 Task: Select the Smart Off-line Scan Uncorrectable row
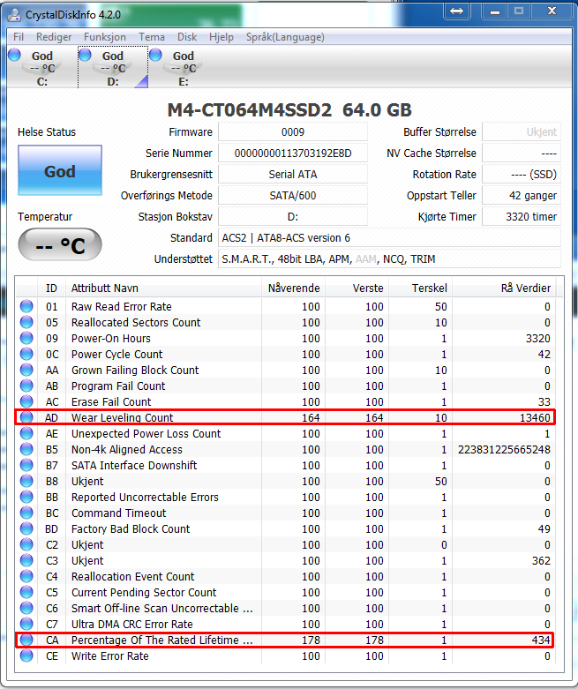coord(286,608)
